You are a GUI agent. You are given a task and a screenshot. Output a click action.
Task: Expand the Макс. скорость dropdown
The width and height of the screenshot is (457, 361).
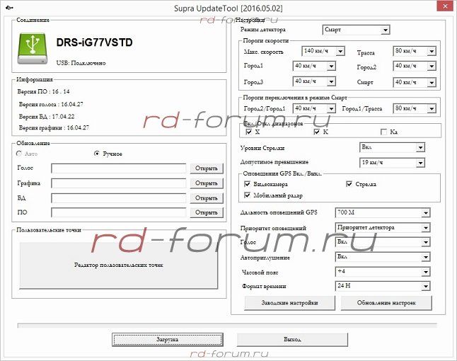point(323,51)
